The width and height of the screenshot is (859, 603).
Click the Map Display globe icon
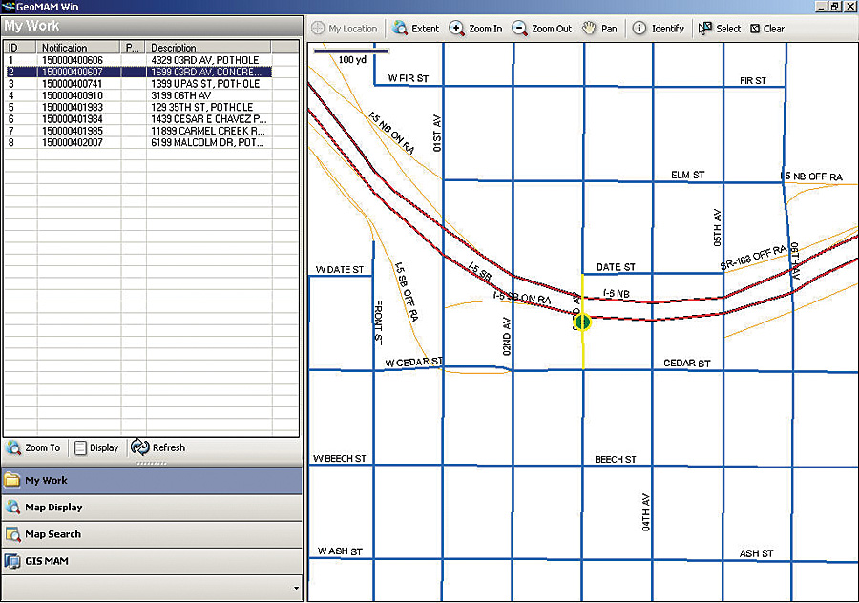click(x=12, y=508)
